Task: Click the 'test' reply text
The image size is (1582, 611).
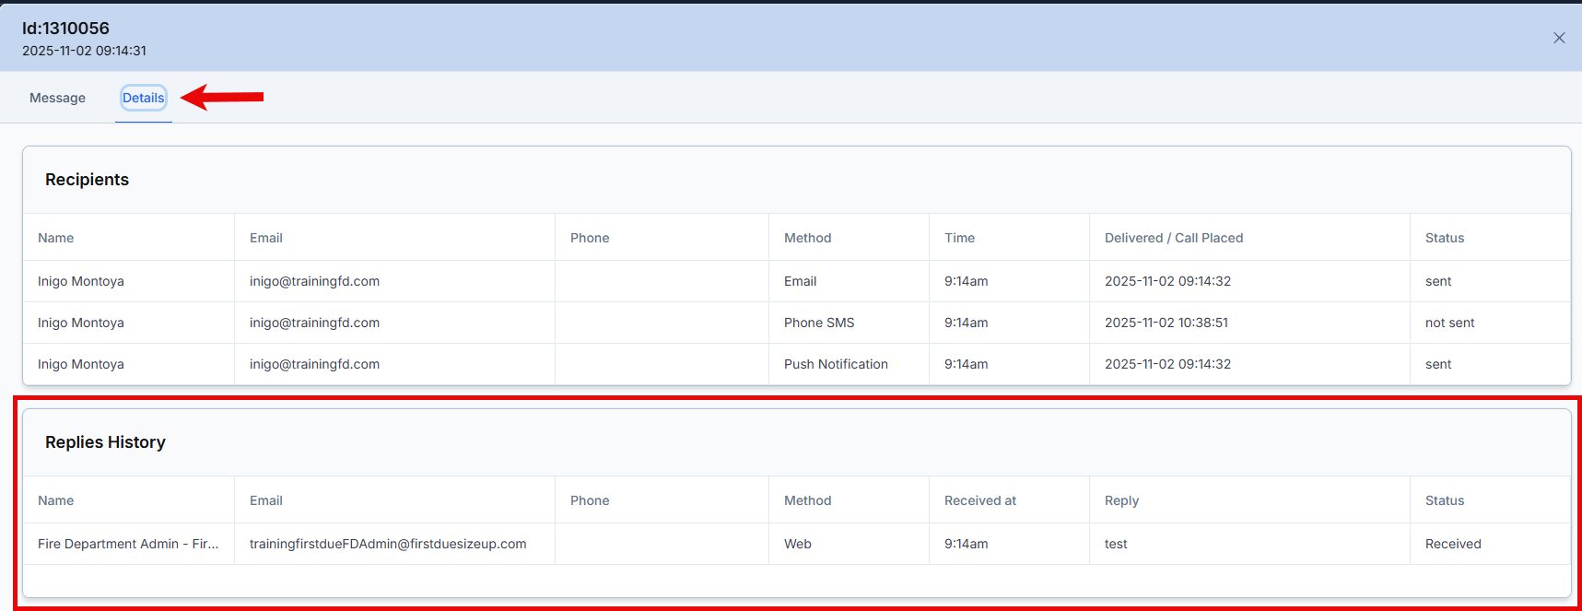Action: 1116,544
